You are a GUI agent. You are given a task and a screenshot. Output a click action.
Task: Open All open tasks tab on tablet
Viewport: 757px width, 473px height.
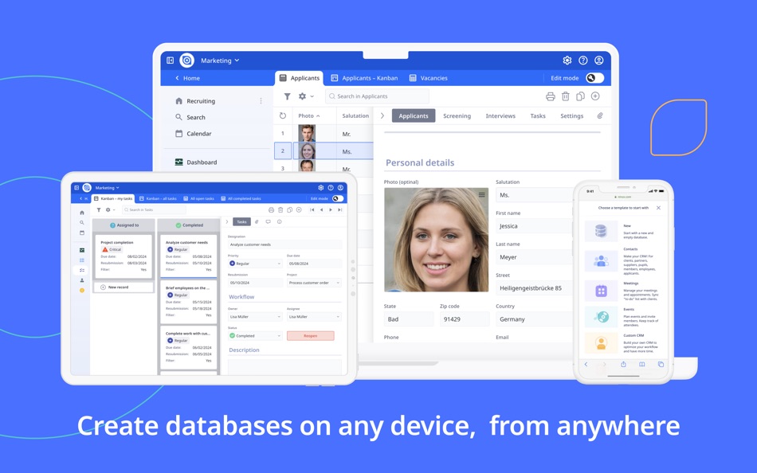click(198, 198)
